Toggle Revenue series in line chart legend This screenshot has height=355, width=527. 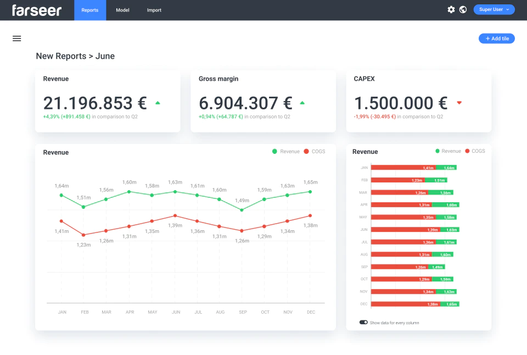click(285, 152)
